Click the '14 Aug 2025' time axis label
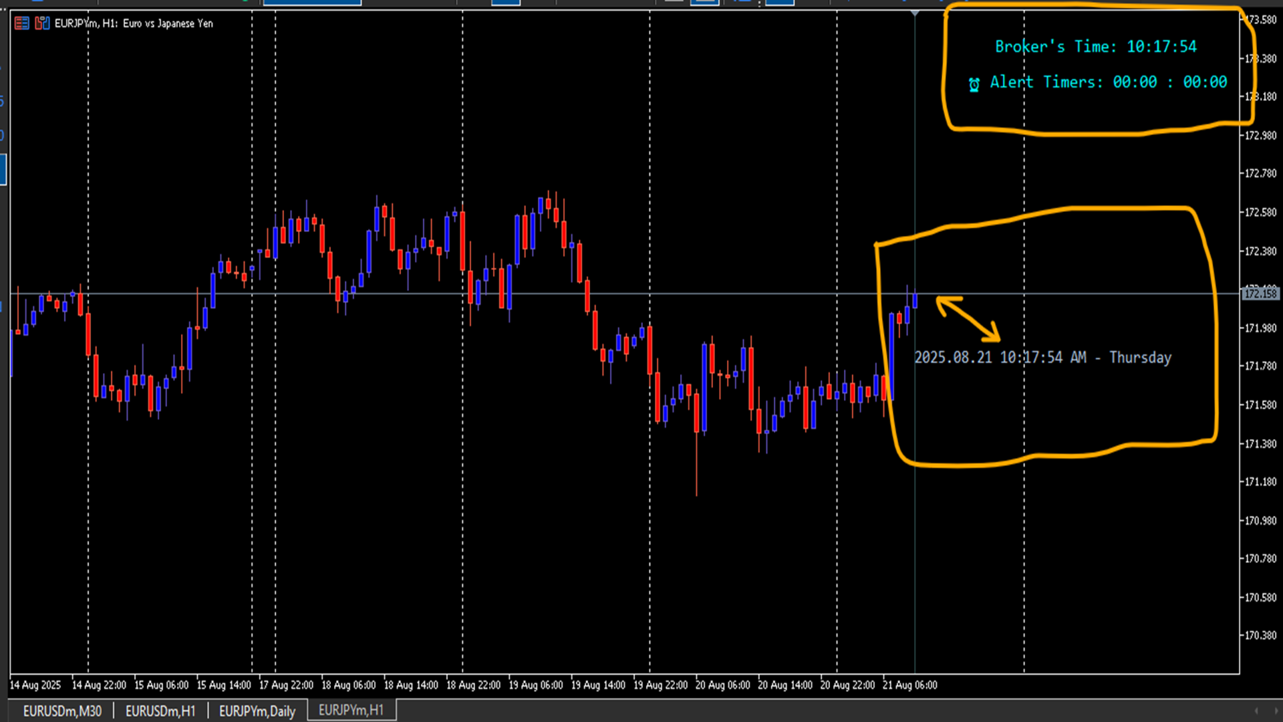 [35, 685]
